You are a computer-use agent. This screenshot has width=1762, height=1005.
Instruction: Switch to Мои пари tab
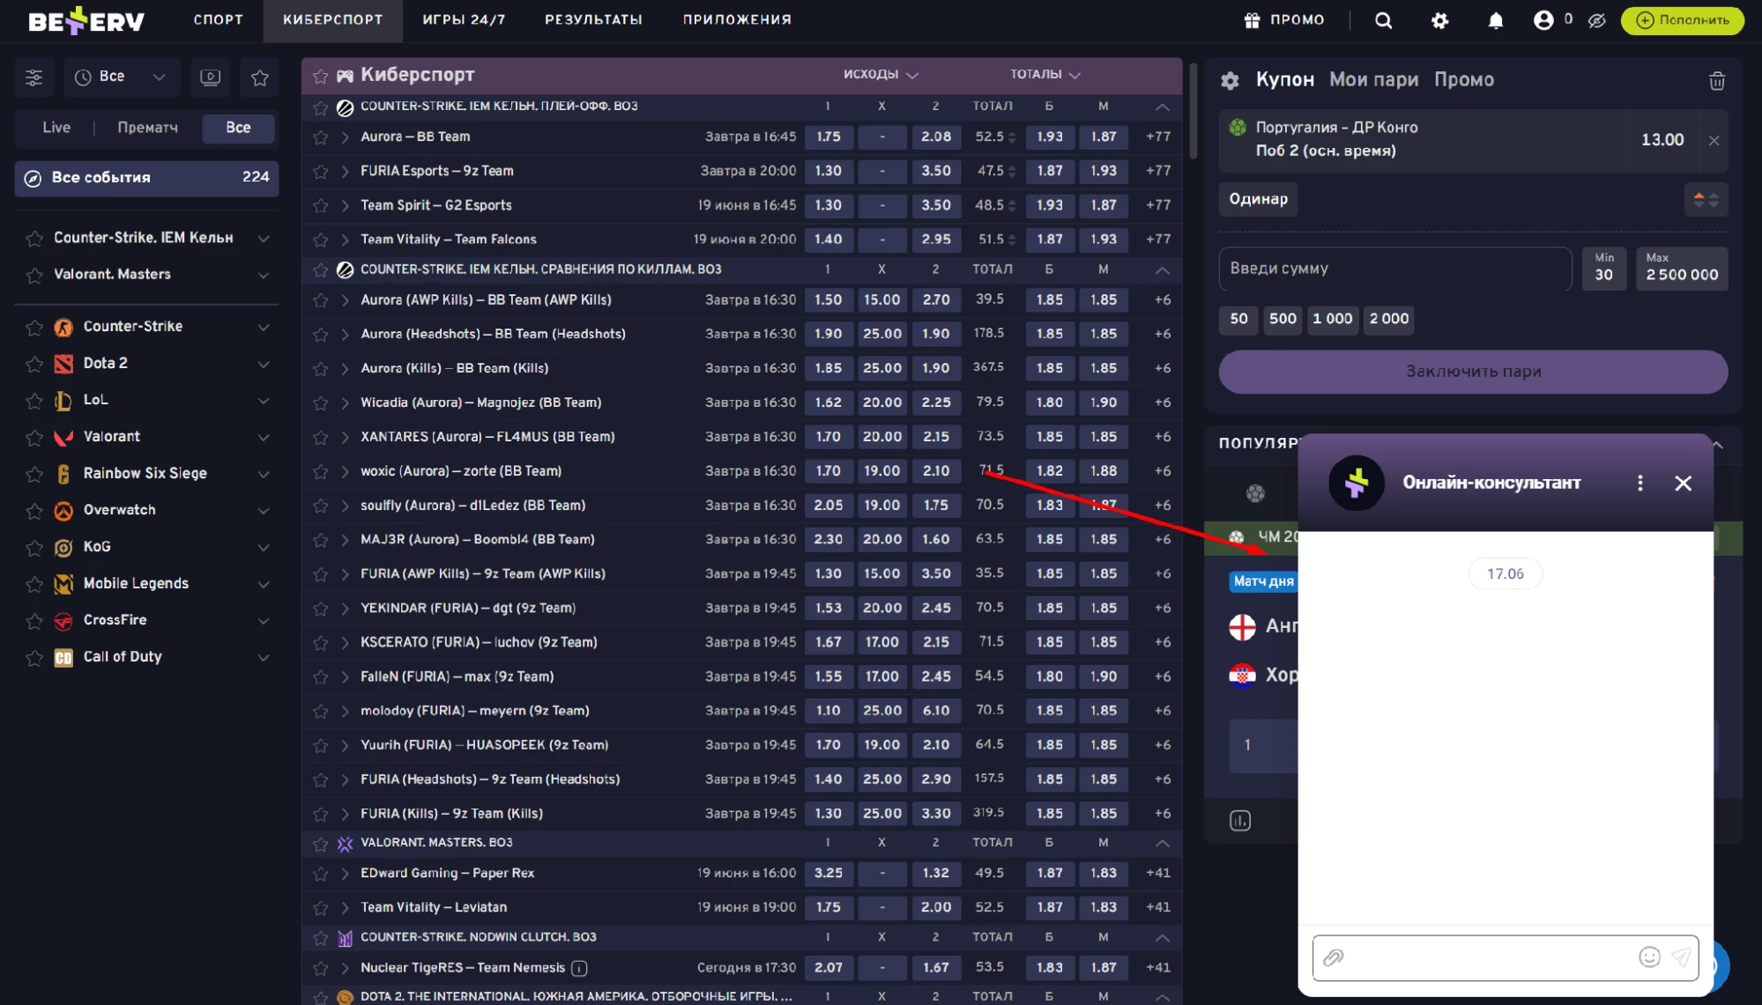[1373, 80]
